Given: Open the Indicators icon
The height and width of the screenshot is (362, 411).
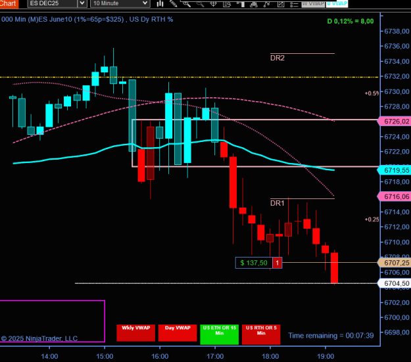Looking at the screenshot, I should coord(254,4).
